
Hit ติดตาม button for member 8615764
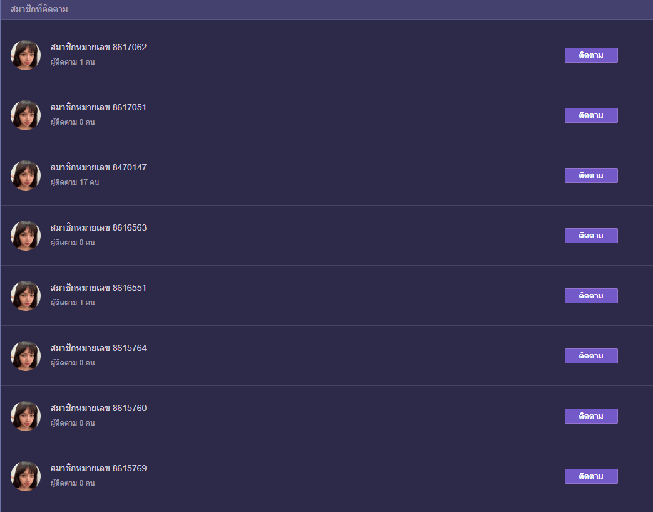591,356
